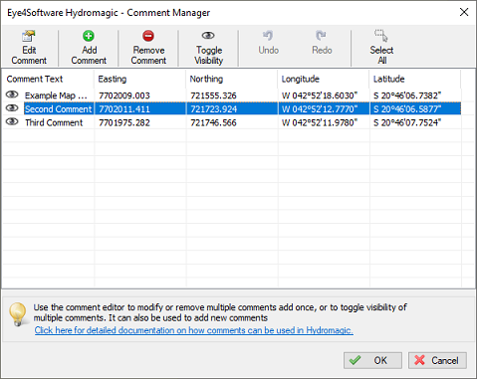Click the Latitude column header
477x379 pixels.
coord(415,79)
